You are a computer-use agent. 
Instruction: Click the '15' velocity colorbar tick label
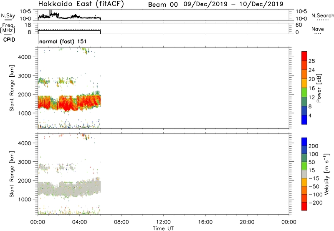coord(311,171)
